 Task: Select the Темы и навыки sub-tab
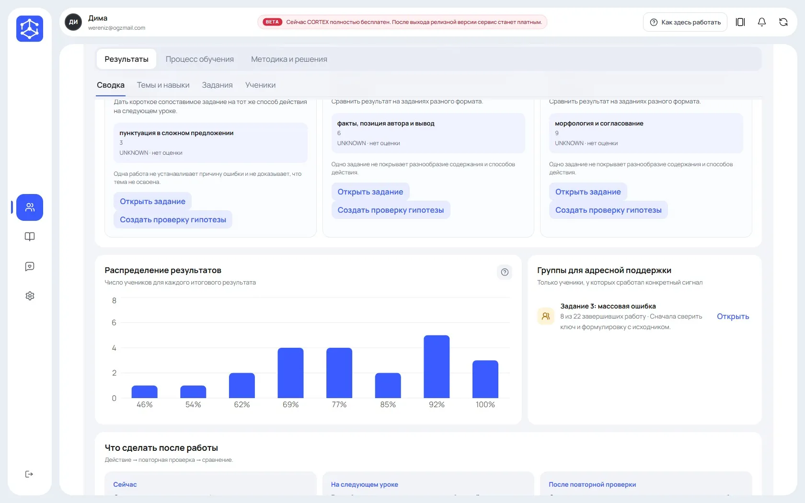[163, 85]
